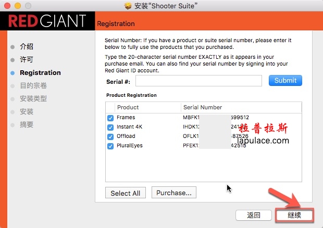323x228 pixels.
Task: Submit the serial number
Action: point(285,81)
